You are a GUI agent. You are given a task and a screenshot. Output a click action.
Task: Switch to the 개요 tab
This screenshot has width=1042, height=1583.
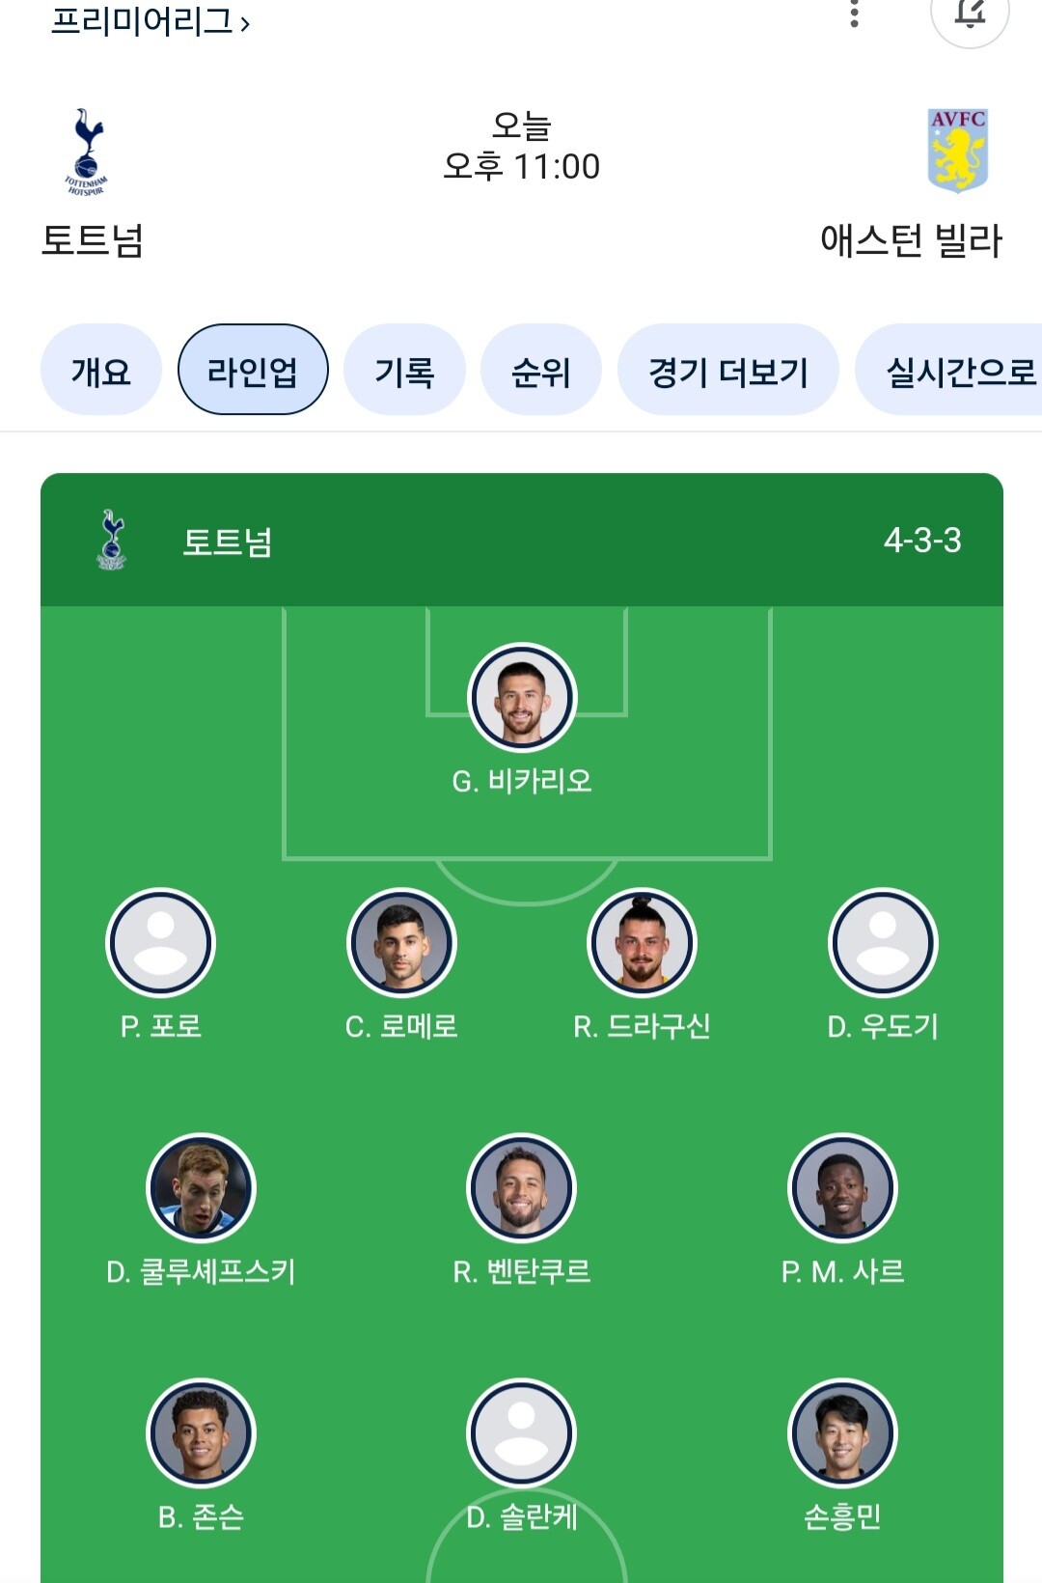(100, 371)
